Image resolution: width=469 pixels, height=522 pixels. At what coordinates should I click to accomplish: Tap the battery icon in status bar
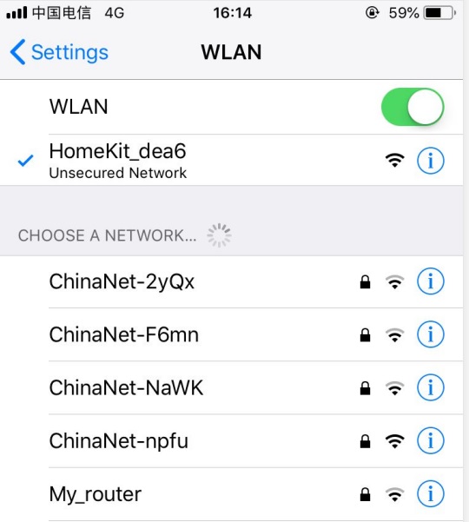pos(439,13)
